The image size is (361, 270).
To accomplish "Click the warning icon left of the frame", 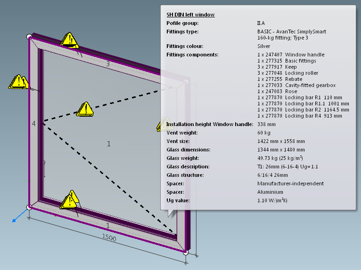I will [x=18, y=82].
